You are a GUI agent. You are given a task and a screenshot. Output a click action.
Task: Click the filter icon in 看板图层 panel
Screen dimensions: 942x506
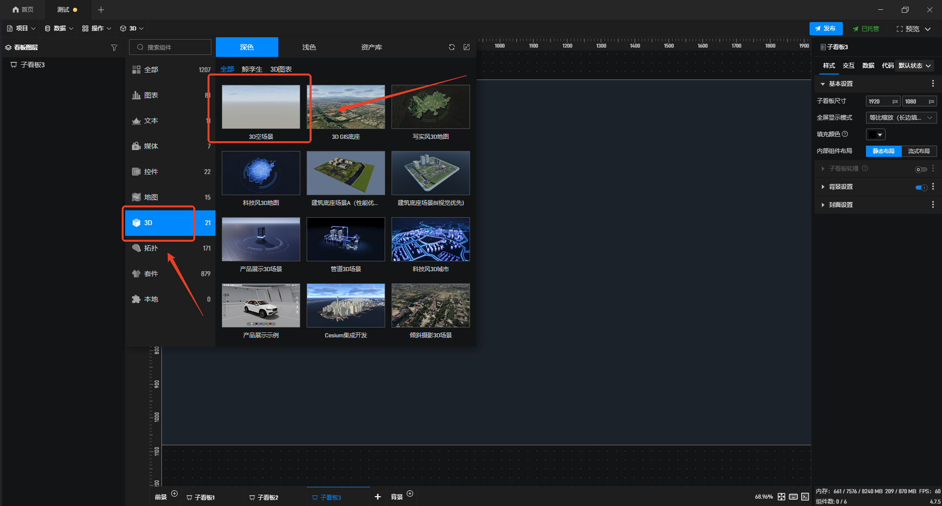(x=114, y=48)
